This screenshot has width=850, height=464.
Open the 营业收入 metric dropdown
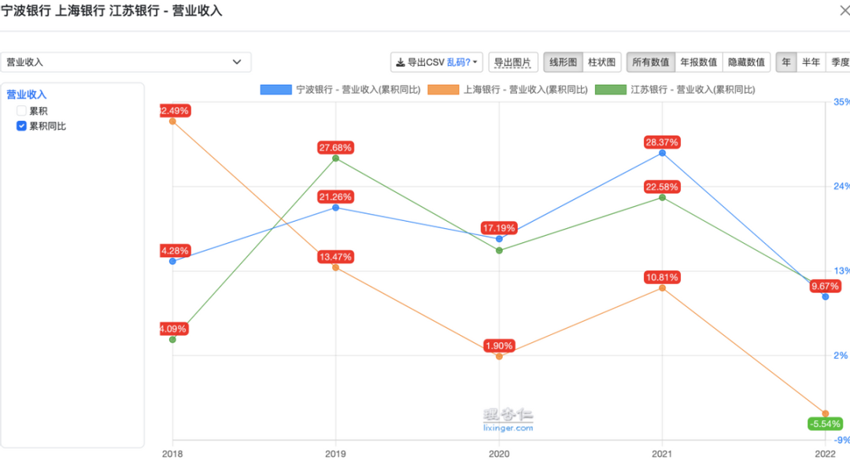tap(125, 62)
